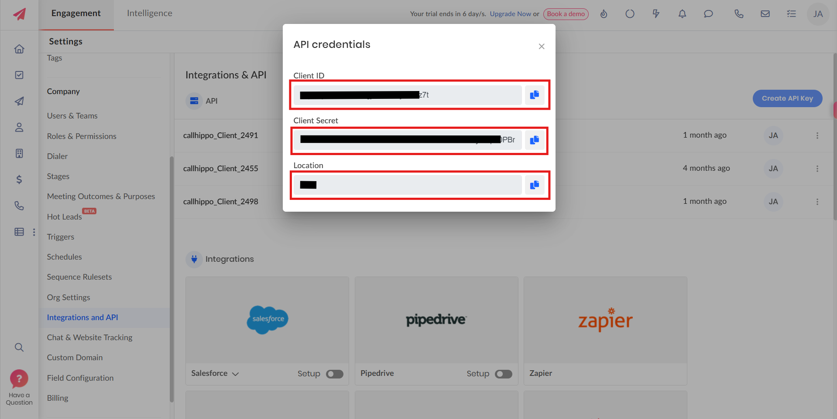The image size is (837, 419).
Task: Click the lightning bolt icon in top bar
Action: coord(656,14)
